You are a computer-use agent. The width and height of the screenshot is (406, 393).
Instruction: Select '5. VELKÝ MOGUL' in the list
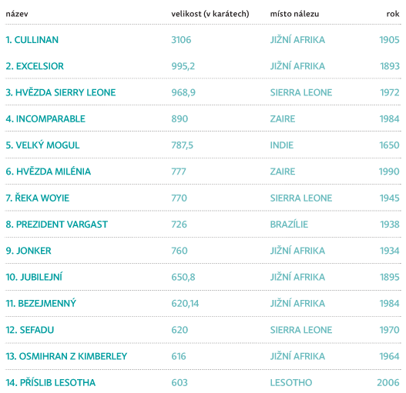point(42,145)
